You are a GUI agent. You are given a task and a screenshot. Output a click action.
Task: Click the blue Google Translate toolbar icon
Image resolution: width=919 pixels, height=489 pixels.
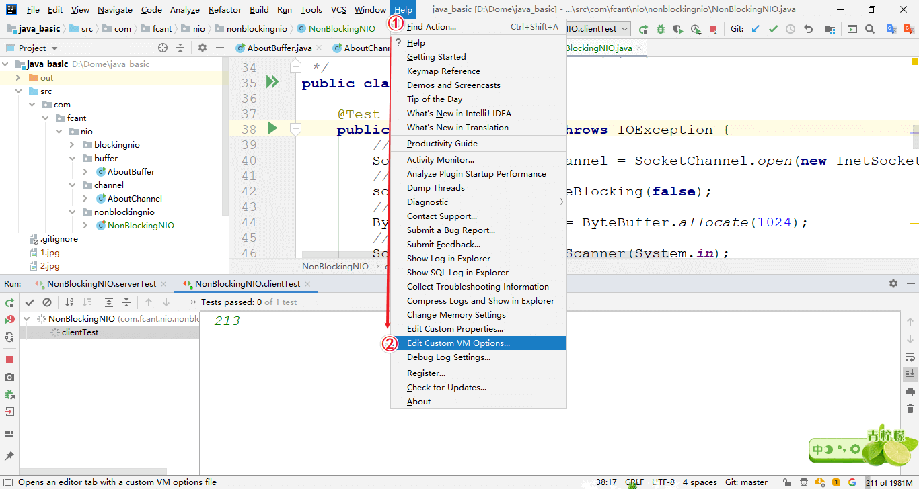click(891, 29)
